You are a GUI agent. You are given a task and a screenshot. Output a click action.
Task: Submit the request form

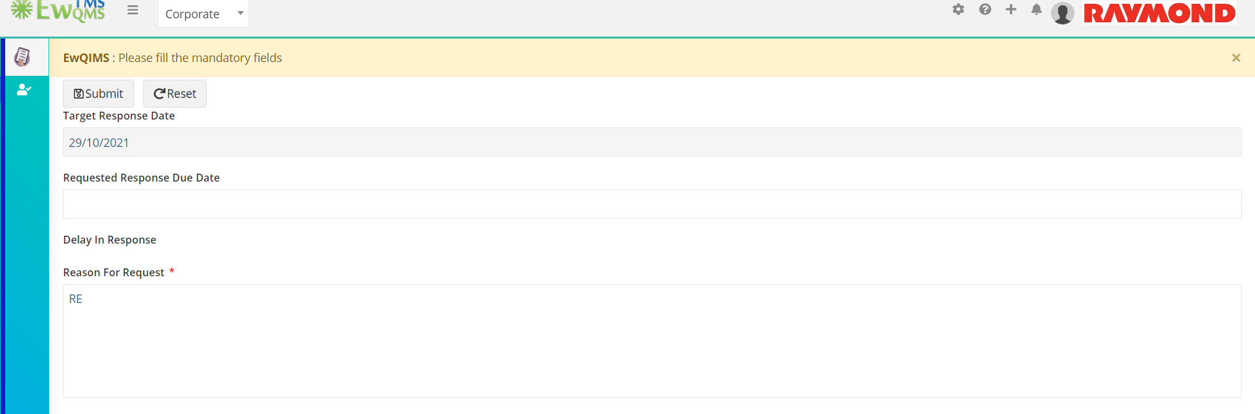pos(98,93)
